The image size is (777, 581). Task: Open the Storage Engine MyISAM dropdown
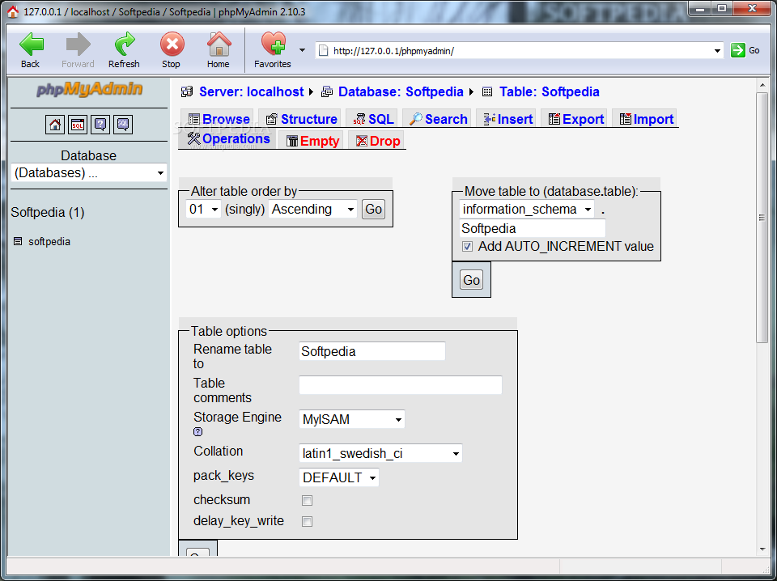tap(352, 419)
